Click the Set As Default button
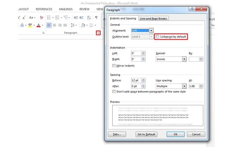The height and width of the screenshot is (147, 232). click(x=147, y=134)
